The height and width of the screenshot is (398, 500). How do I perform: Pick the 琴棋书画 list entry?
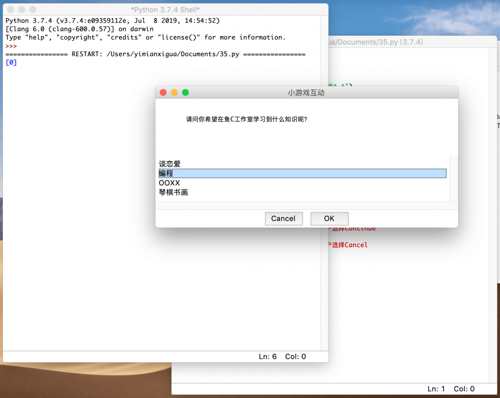click(173, 192)
